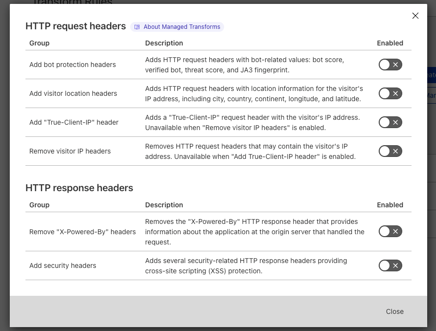
Task: Toggle the Add "True-Client-IP" header switch
Action: point(390,122)
